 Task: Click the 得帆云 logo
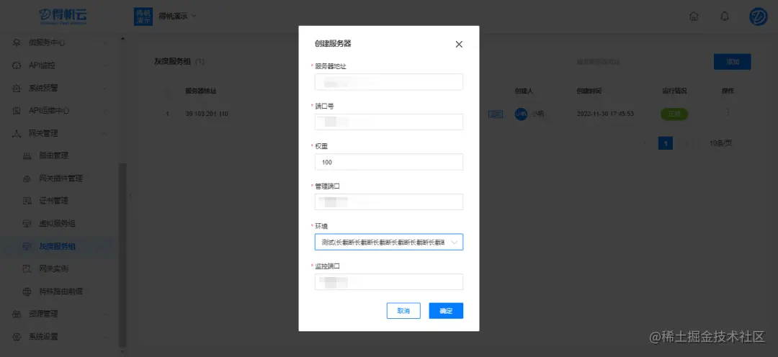(63, 16)
